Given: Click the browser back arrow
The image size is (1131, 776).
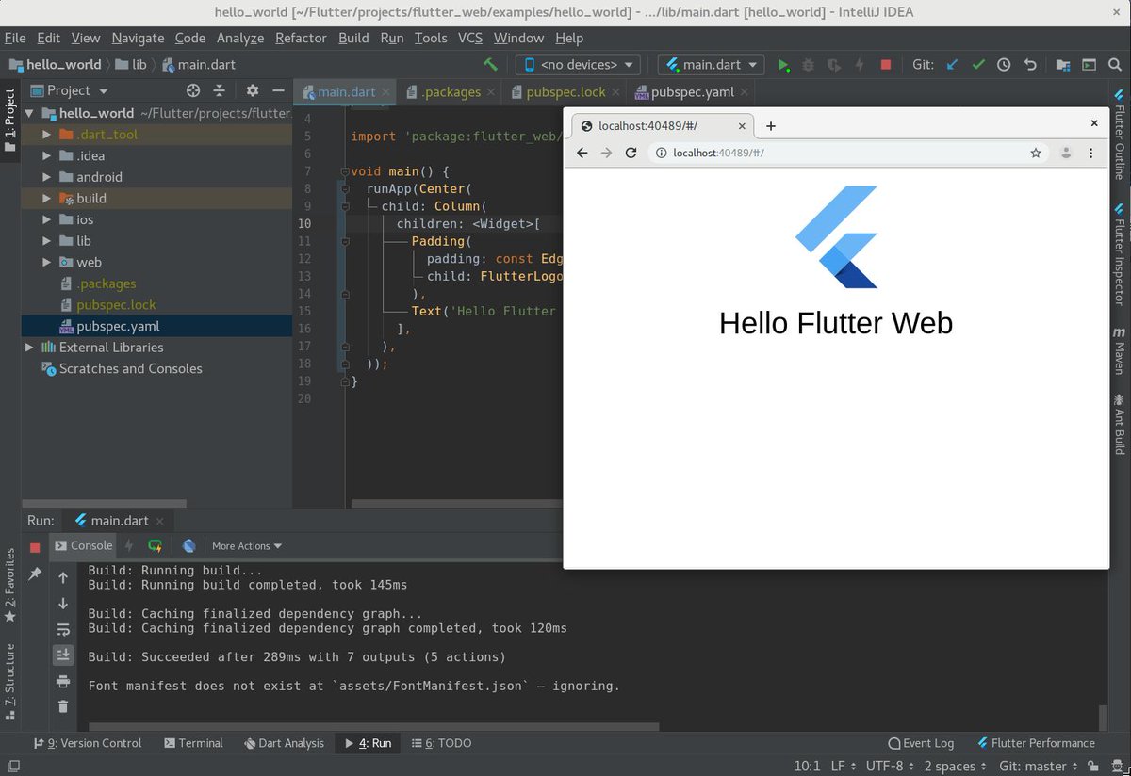Looking at the screenshot, I should tap(582, 153).
